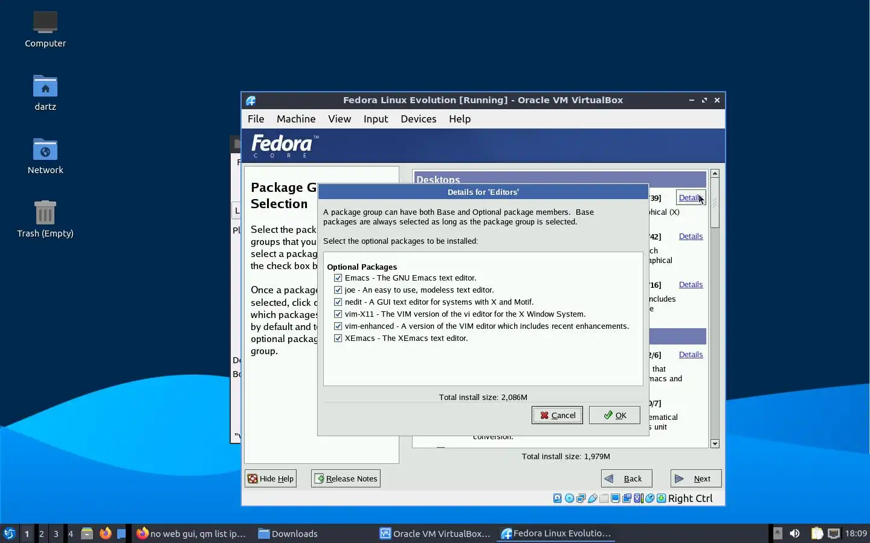Image resolution: width=870 pixels, height=543 pixels.
Task: Click the USB devices status icon
Action: 592,498
